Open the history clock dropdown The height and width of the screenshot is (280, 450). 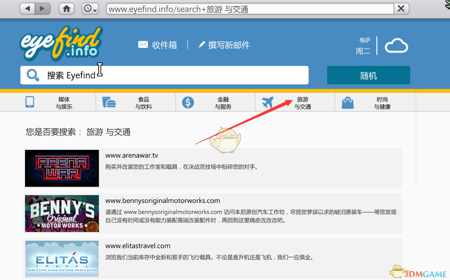coord(90,9)
